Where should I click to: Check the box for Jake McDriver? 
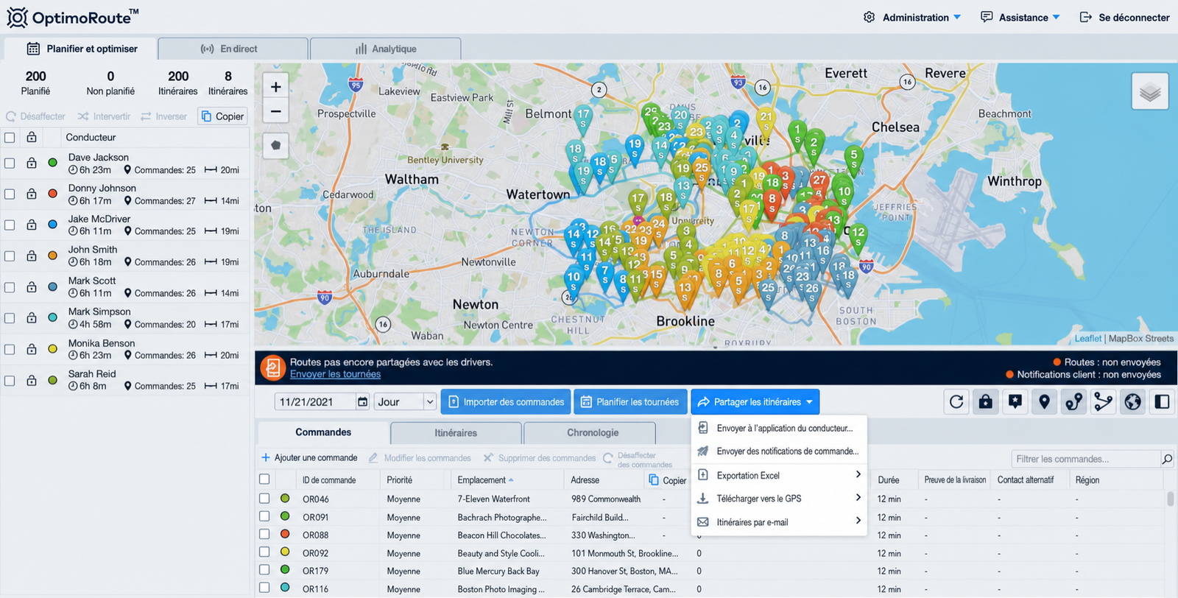click(x=10, y=225)
